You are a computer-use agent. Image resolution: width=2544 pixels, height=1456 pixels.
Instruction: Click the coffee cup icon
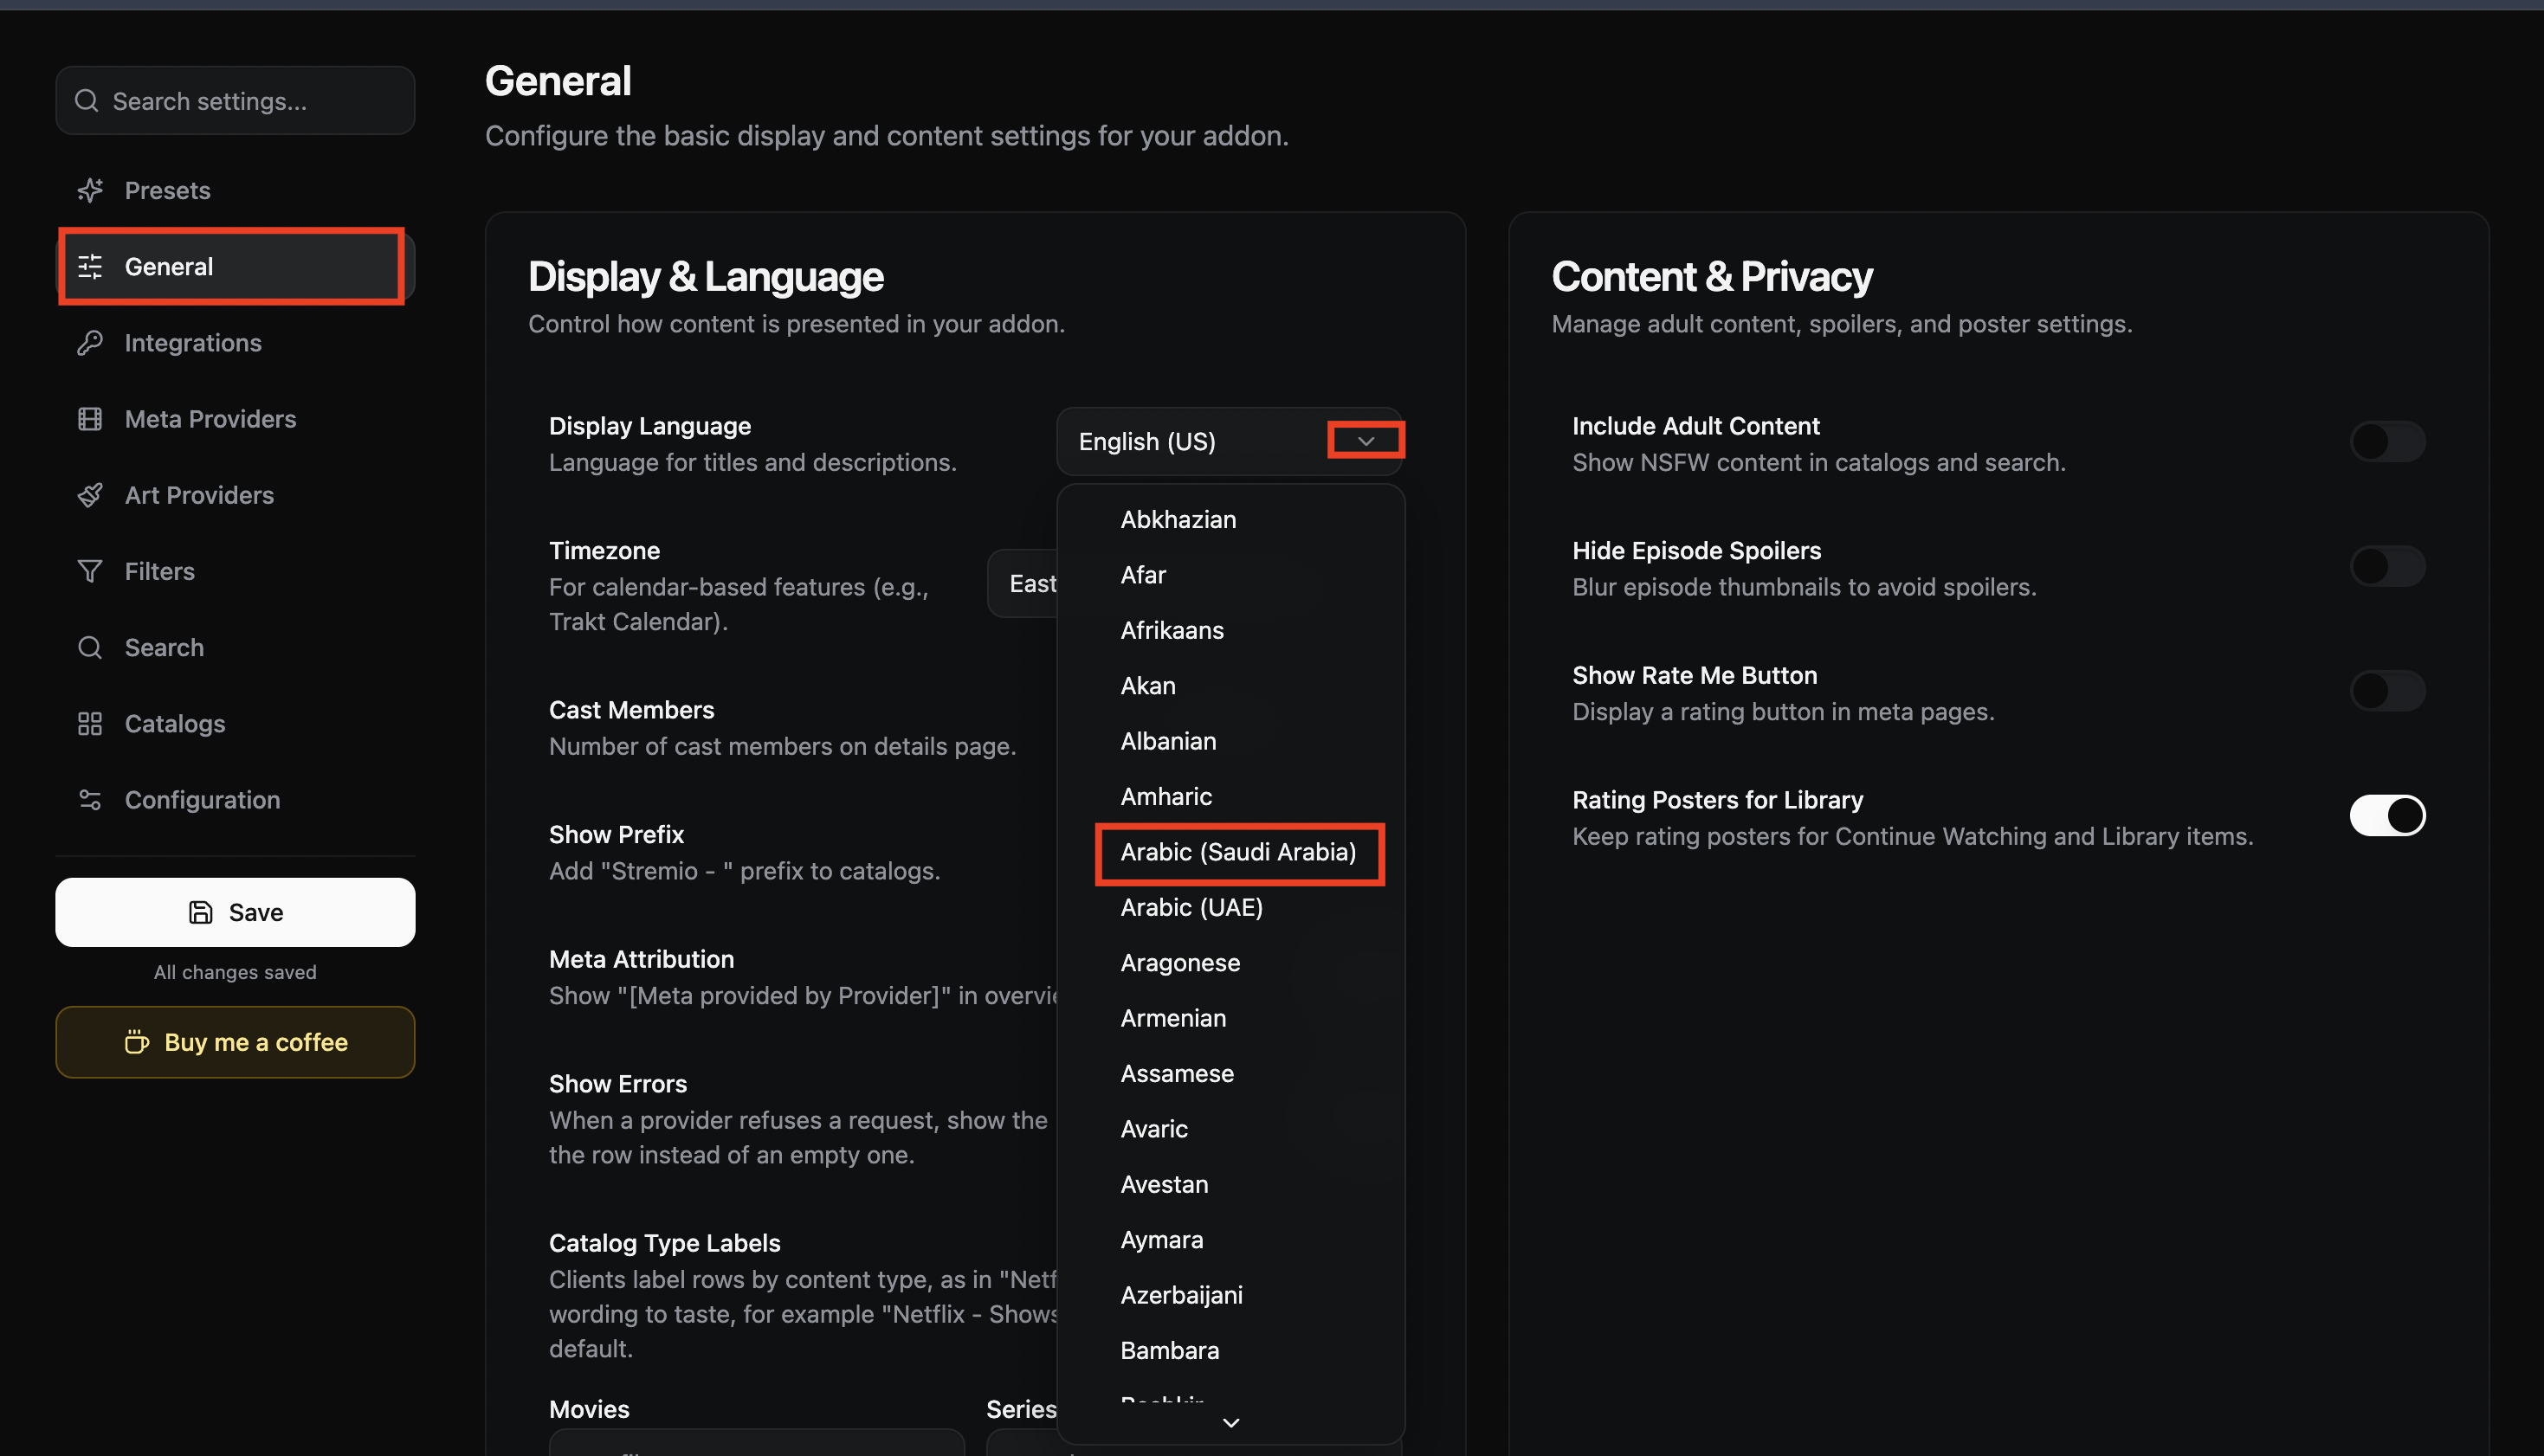pyautogui.click(x=137, y=1042)
